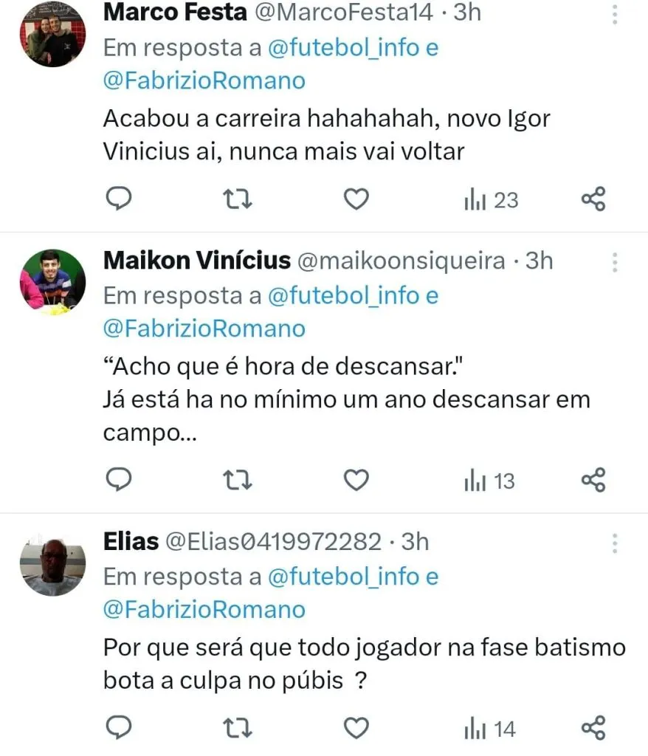648x756 pixels.
Task: Open more options for Elias's tweet
Action: (615, 544)
